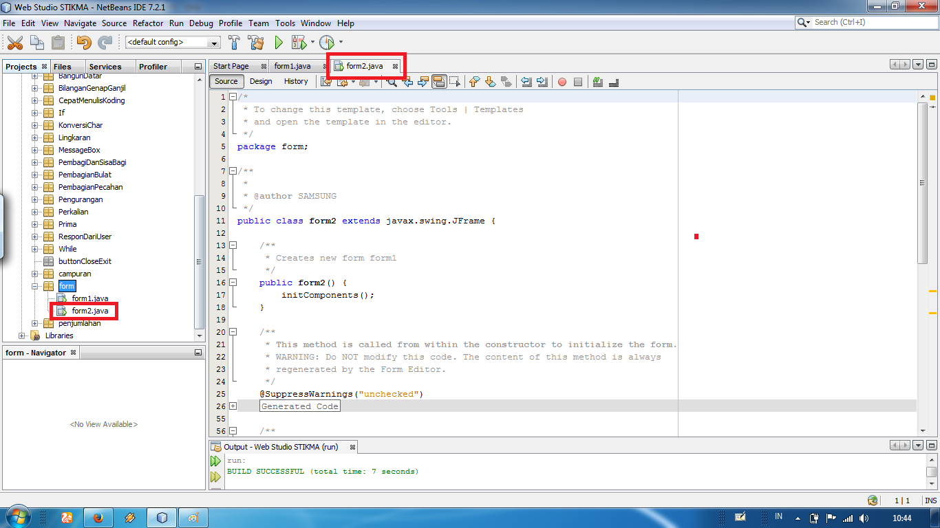Switch to the form1.java editor tab

(292, 67)
